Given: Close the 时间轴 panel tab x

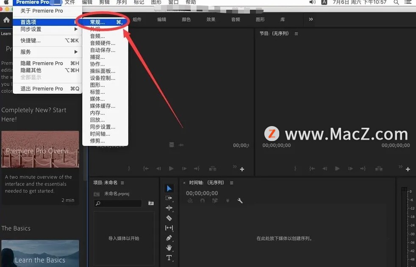Looking at the screenshot, I should click(184, 183).
